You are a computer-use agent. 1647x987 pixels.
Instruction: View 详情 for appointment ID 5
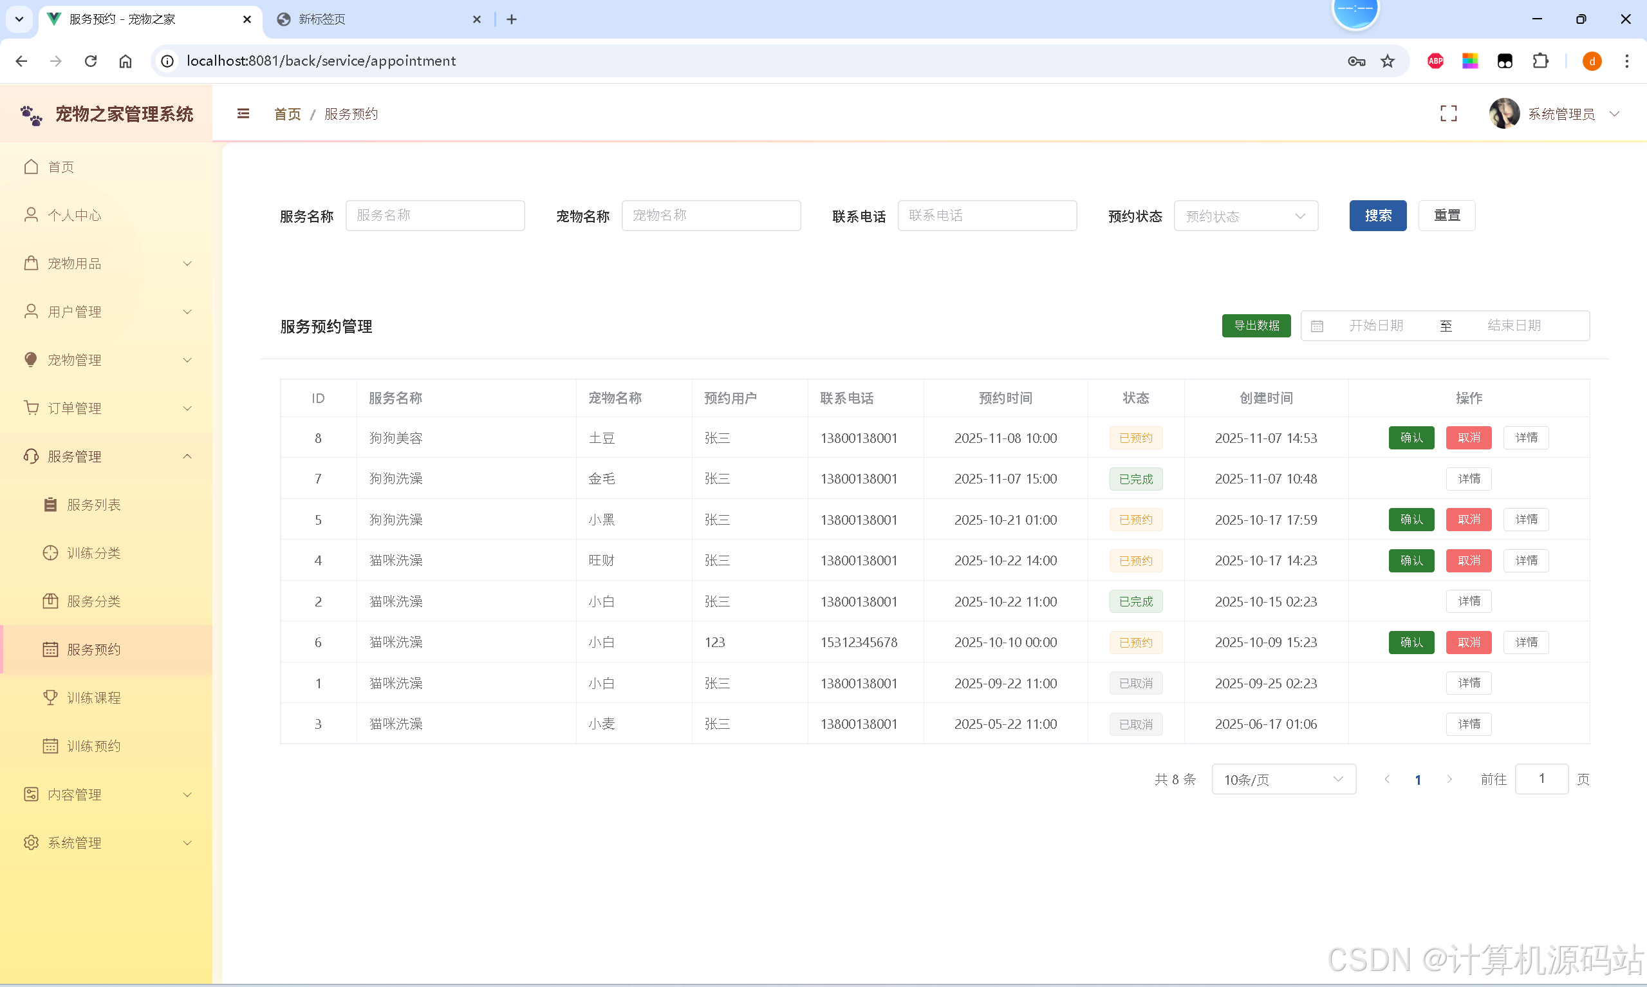point(1526,520)
